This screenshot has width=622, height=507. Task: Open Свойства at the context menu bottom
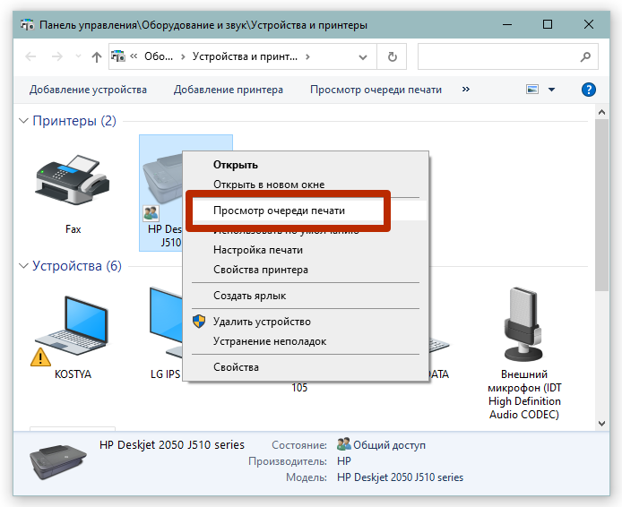(x=306, y=367)
